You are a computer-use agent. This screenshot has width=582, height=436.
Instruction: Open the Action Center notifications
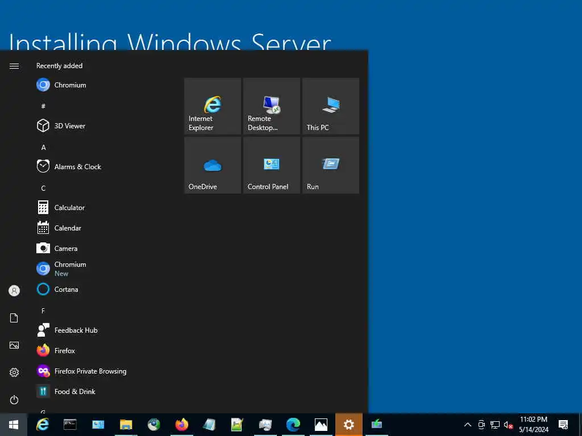(x=563, y=425)
